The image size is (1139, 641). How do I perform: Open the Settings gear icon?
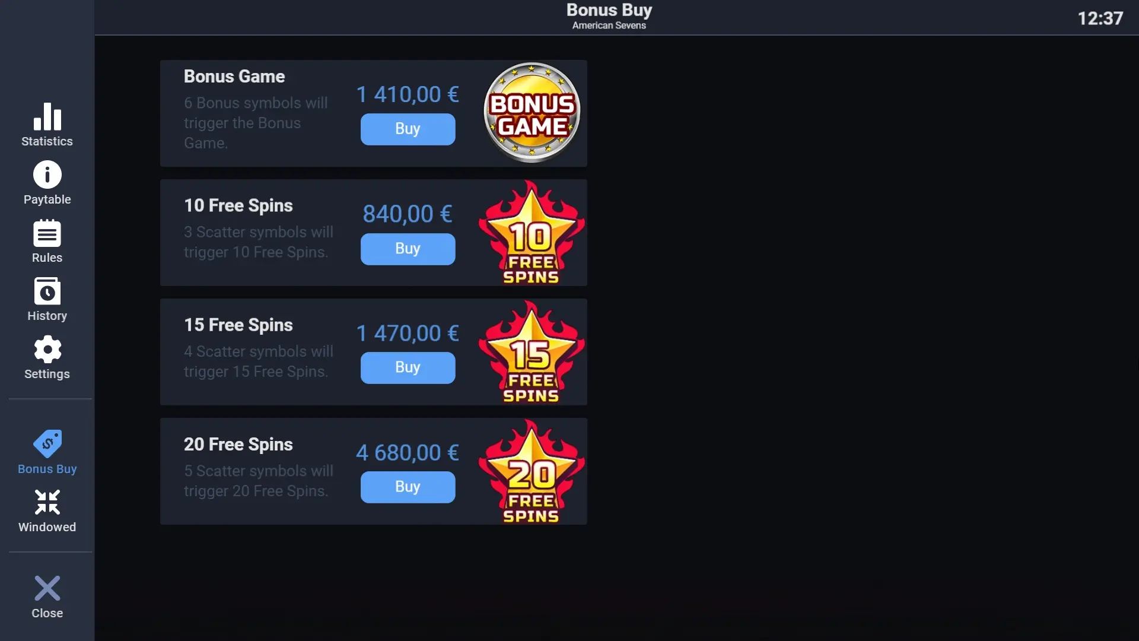(x=47, y=350)
